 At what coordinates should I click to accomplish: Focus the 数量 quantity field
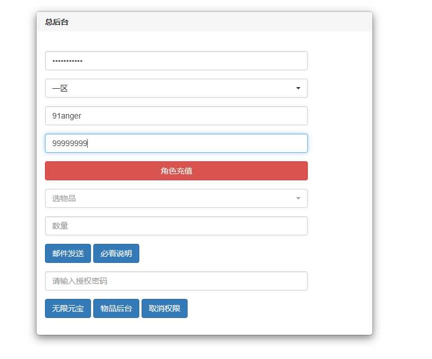tap(176, 226)
